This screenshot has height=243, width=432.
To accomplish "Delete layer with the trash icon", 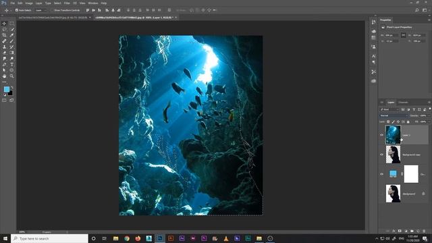I will coord(424,231).
